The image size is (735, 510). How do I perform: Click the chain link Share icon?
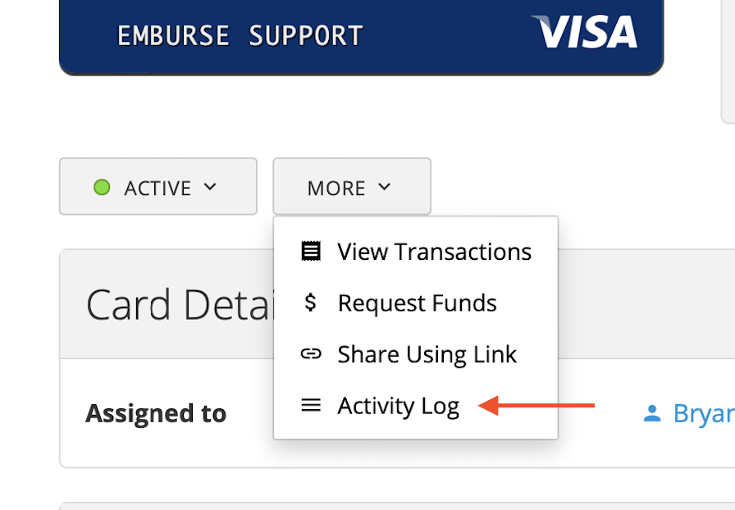tap(311, 353)
